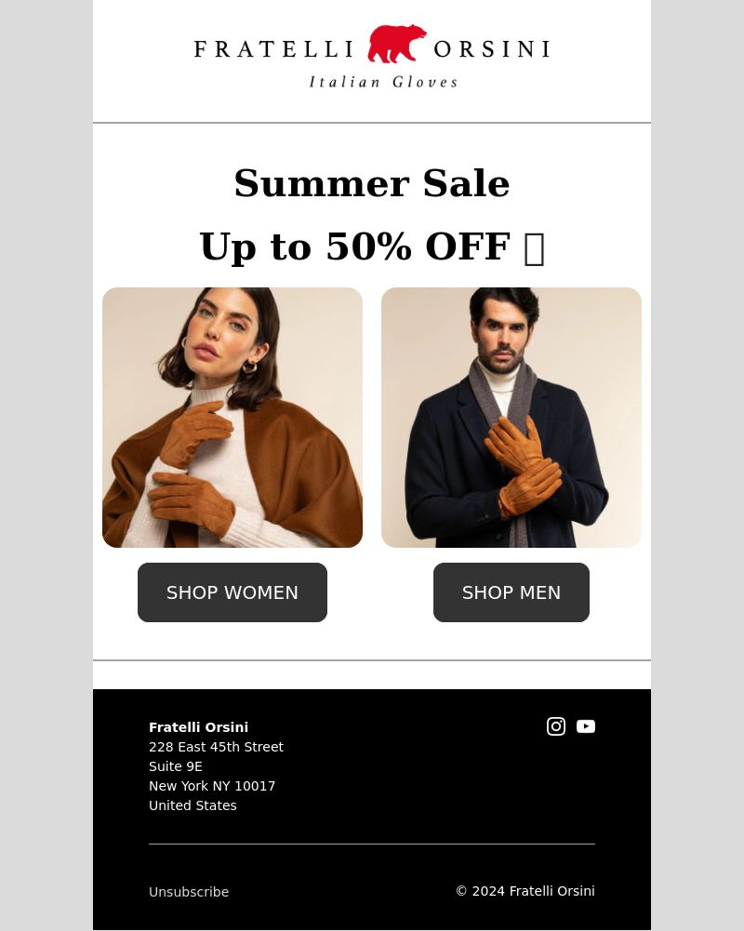Click the New York NY 10017 line
This screenshot has width=744, height=931.
pyautogui.click(x=212, y=786)
